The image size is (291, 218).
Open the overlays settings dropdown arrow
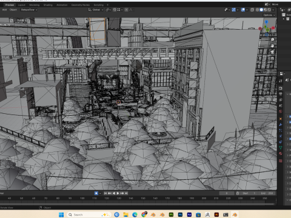(247, 10)
